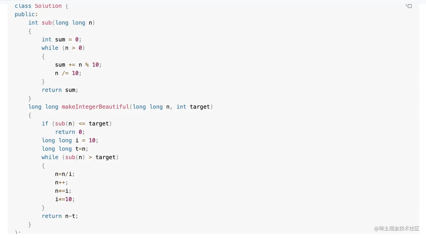Click the class name Solution

tap(48, 6)
